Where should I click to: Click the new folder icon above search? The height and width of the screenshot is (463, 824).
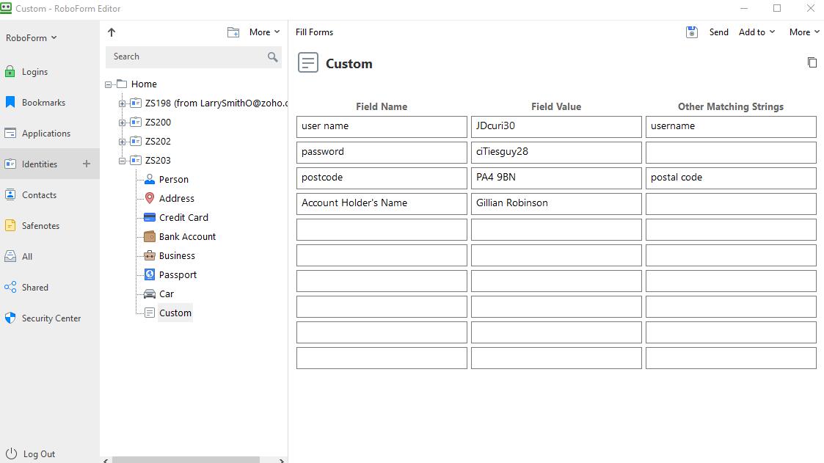[233, 32]
